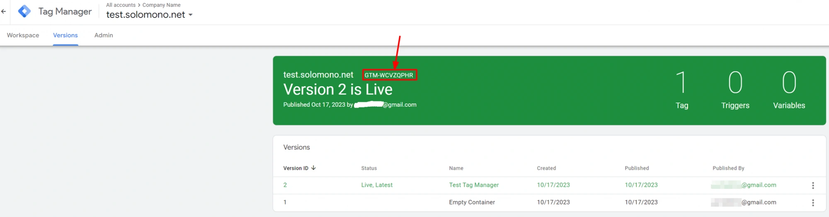829x217 pixels.
Task: Click the Live, Latest status
Action: [377, 185]
